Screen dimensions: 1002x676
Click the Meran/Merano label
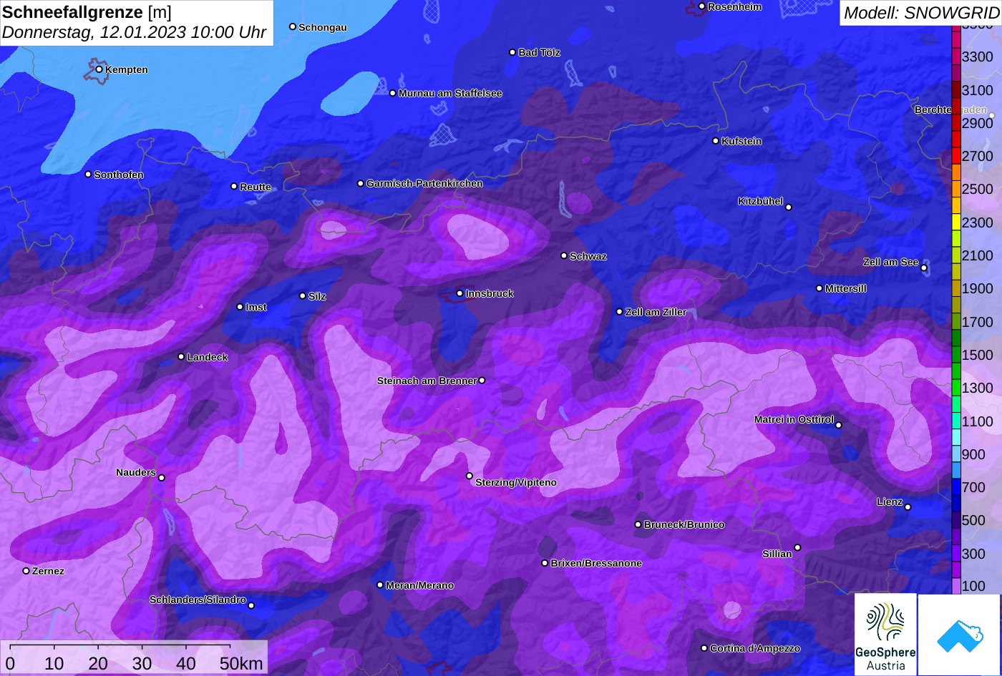tap(420, 585)
